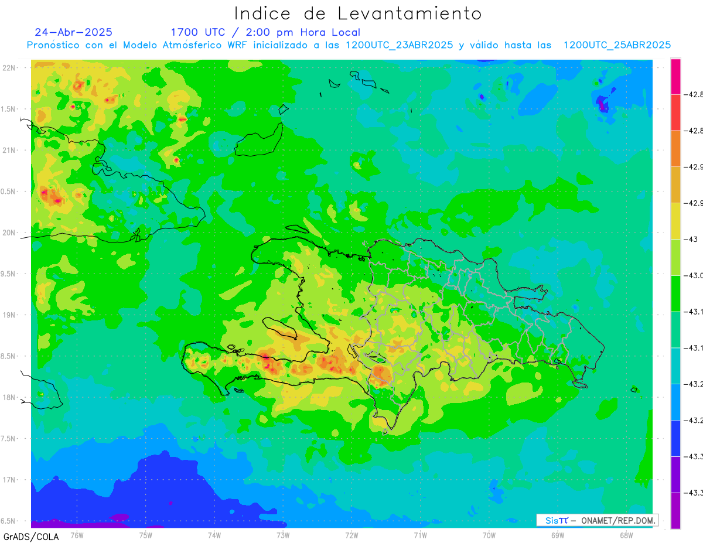Screen dimensions: 703x543
Task: Click the "72W" longitude label
Action: (351, 535)
